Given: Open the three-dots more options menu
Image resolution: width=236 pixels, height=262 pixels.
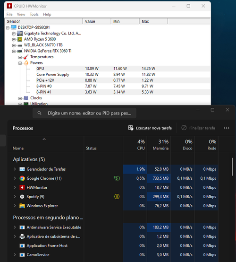Looking at the screenshot, I should pos(227,128).
